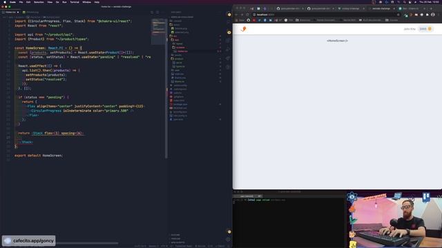Click the <HomeScreen /> placeholder text
This screenshot has height=248, width=442.
(x=337, y=41)
